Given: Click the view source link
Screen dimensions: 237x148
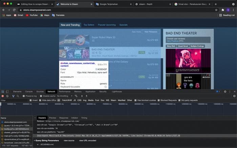Looking at the screenshot, I should click(69, 141).
